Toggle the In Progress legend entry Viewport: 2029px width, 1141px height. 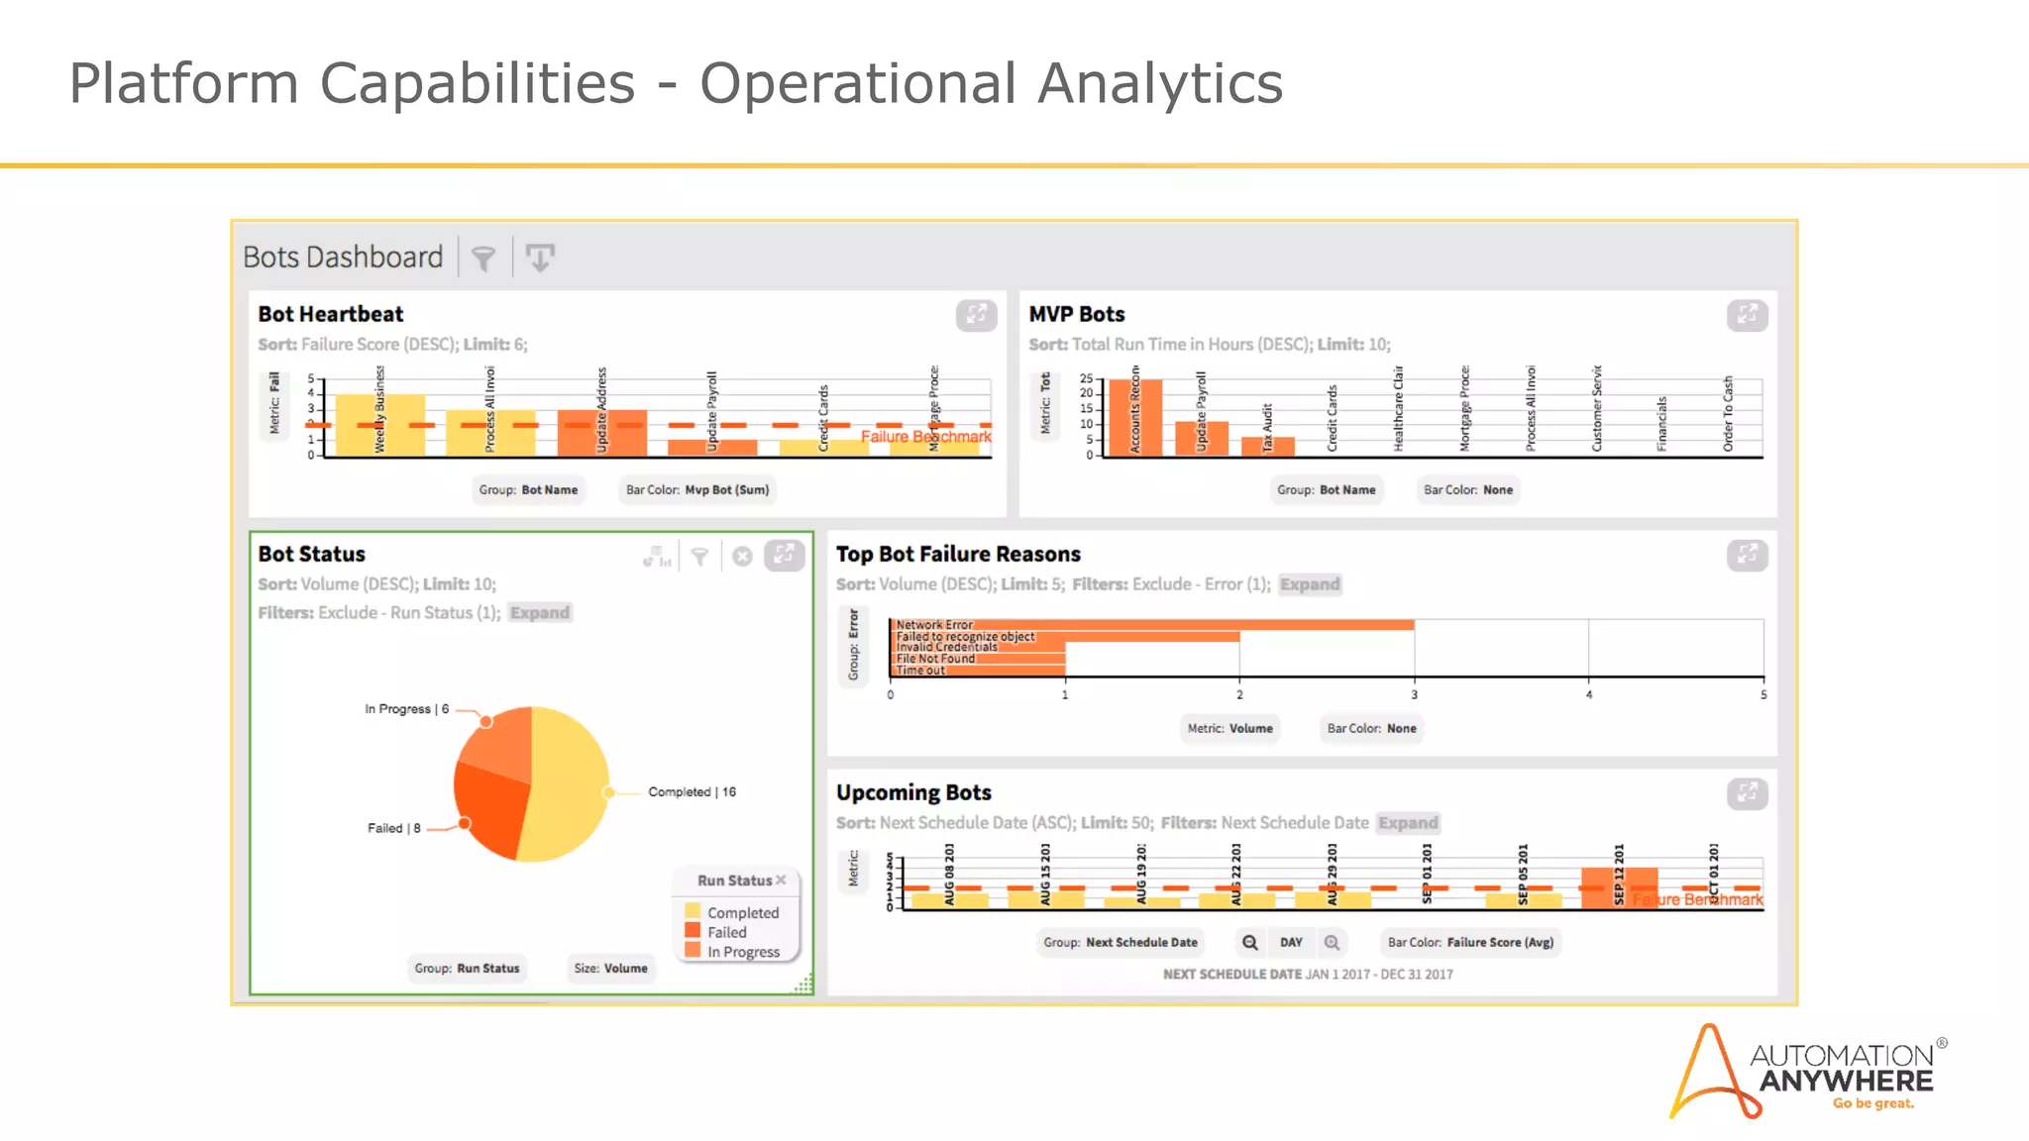(743, 952)
